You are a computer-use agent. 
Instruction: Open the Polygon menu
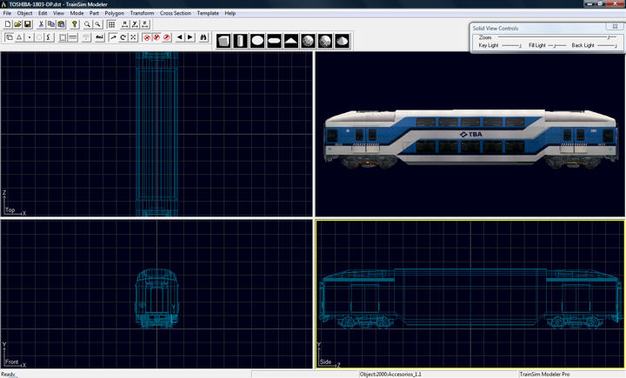[114, 14]
